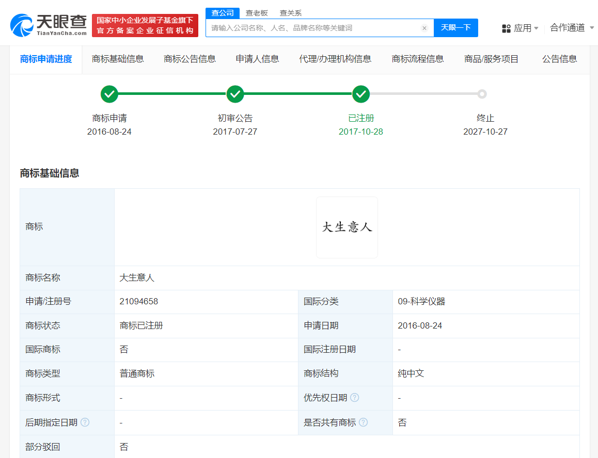Click the 已注册 green checkmark step

coord(361,94)
